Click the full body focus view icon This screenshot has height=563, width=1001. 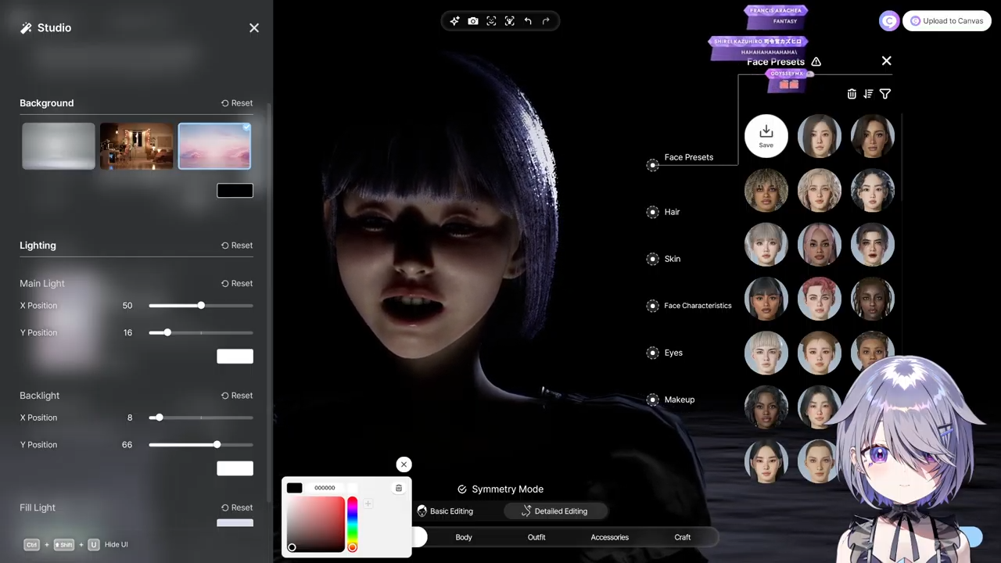pyautogui.click(x=510, y=21)
